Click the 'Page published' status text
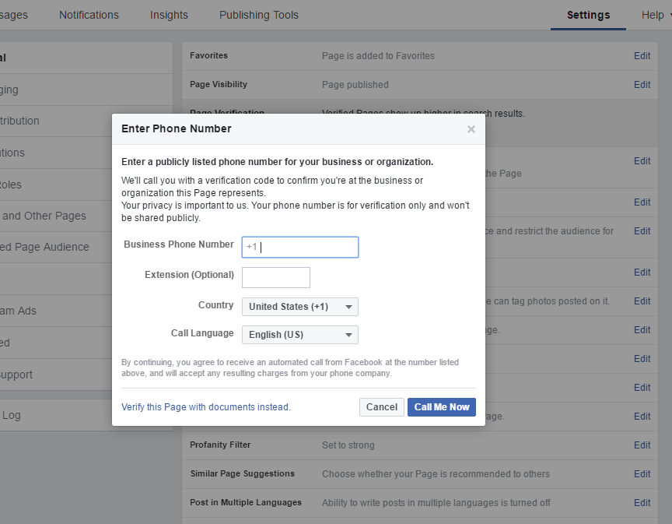 pos(355,85)
